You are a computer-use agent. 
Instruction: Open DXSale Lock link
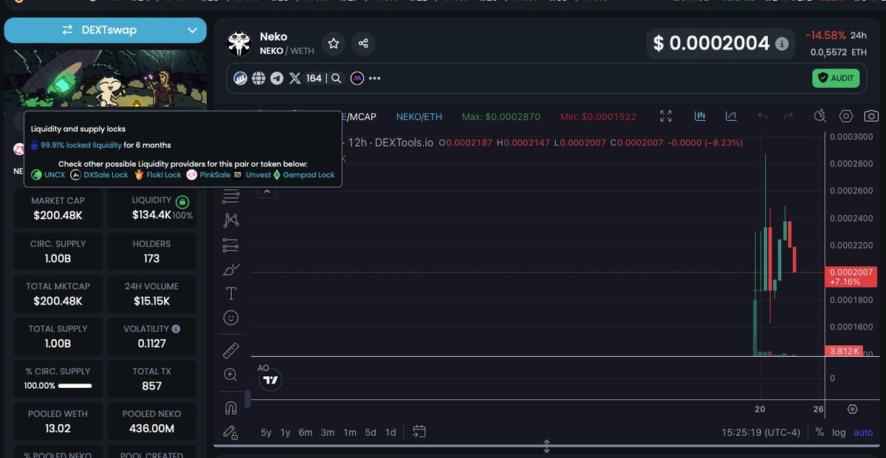coord(100,175)
